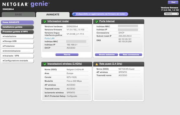Click the Europa area value
Image resolution: width=180 pixels, height=115 pixels.
(x=70, y=73)
